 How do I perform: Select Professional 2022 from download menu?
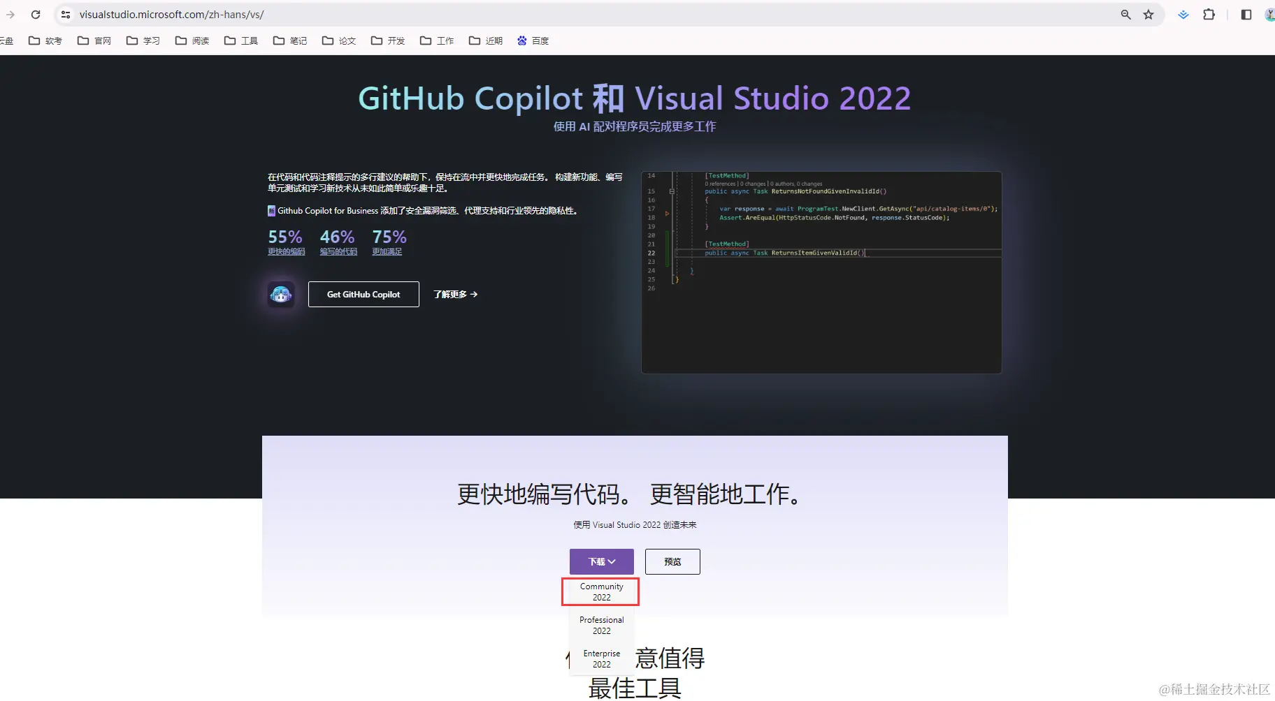click(x=602, y=626)
